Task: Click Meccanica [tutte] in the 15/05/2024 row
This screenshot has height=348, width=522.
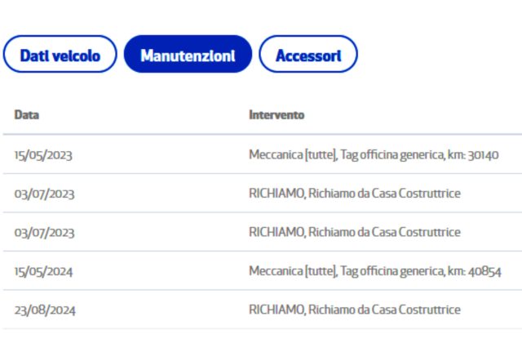Action: pyautogui.click(x=293, y=271)
